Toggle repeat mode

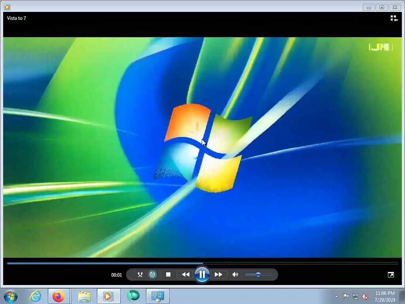click(x=152, y=275)
